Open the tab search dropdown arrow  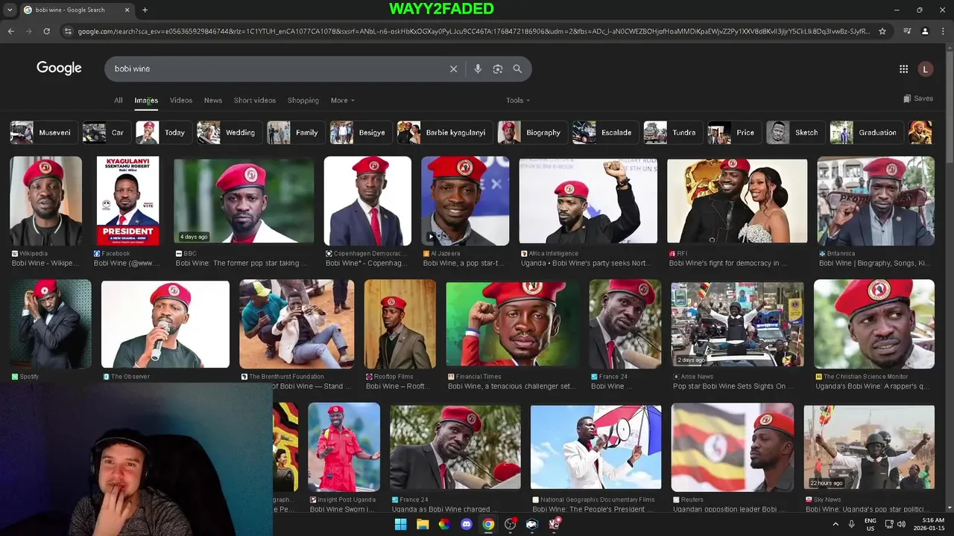10,10
